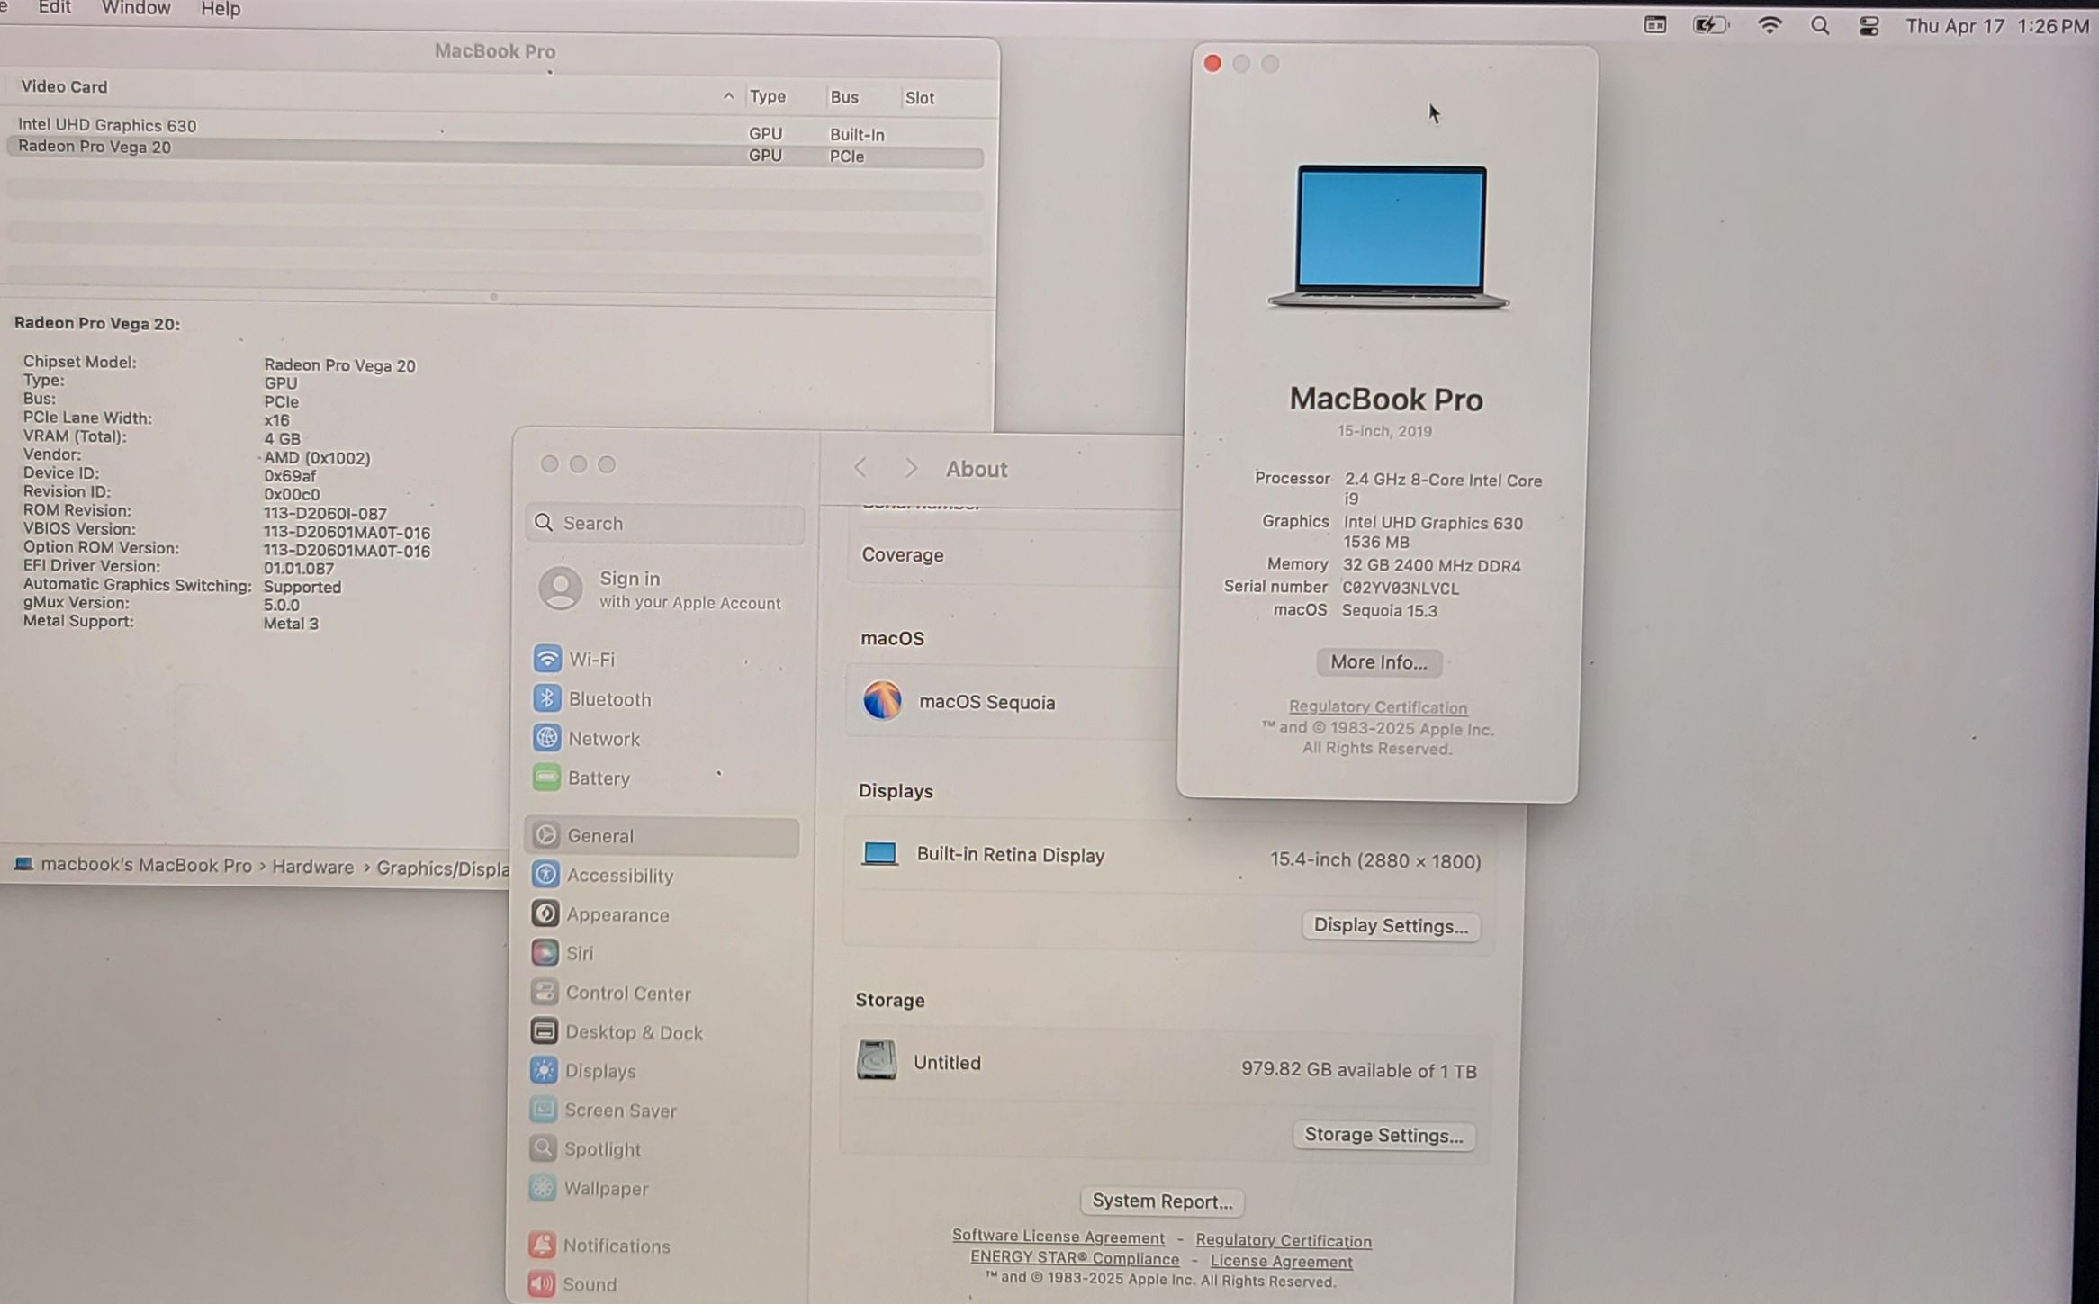
Task: Open Desktop & Dock settings
Action: tap(633, 1032)
